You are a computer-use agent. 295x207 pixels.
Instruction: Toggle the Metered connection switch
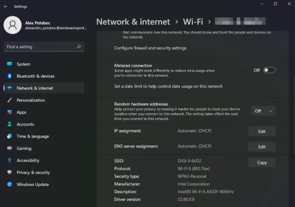[269, 70]
